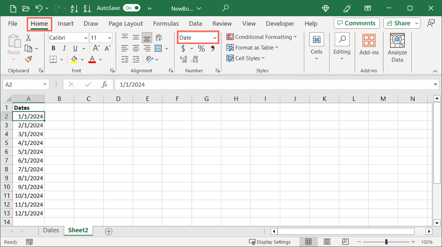Click the Merge and Center icon
442x247 pixels.
click(x=158, y=48)
